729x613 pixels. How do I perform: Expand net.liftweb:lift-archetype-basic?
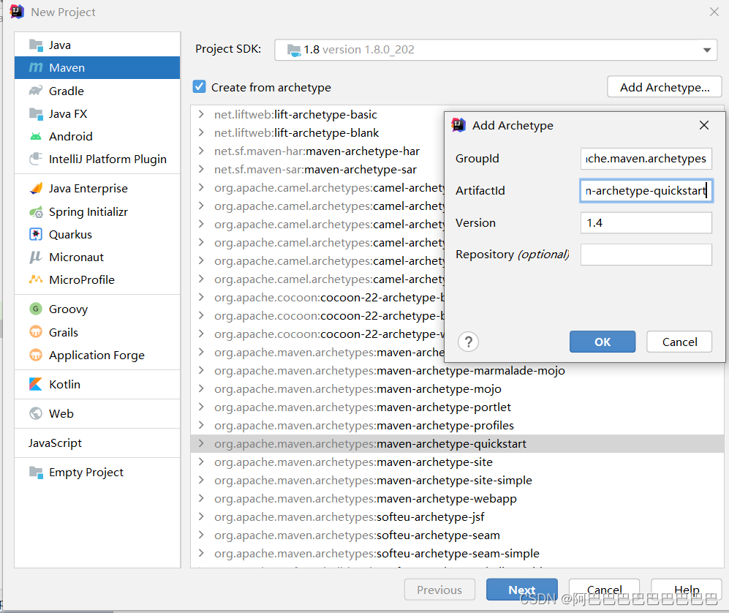pos(201,114)
